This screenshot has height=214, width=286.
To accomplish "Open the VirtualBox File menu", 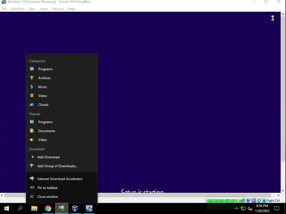I will click(x=4, y=9).
